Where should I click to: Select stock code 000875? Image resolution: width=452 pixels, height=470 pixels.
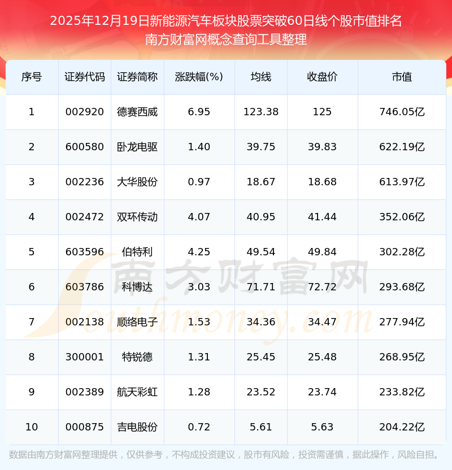85,427
